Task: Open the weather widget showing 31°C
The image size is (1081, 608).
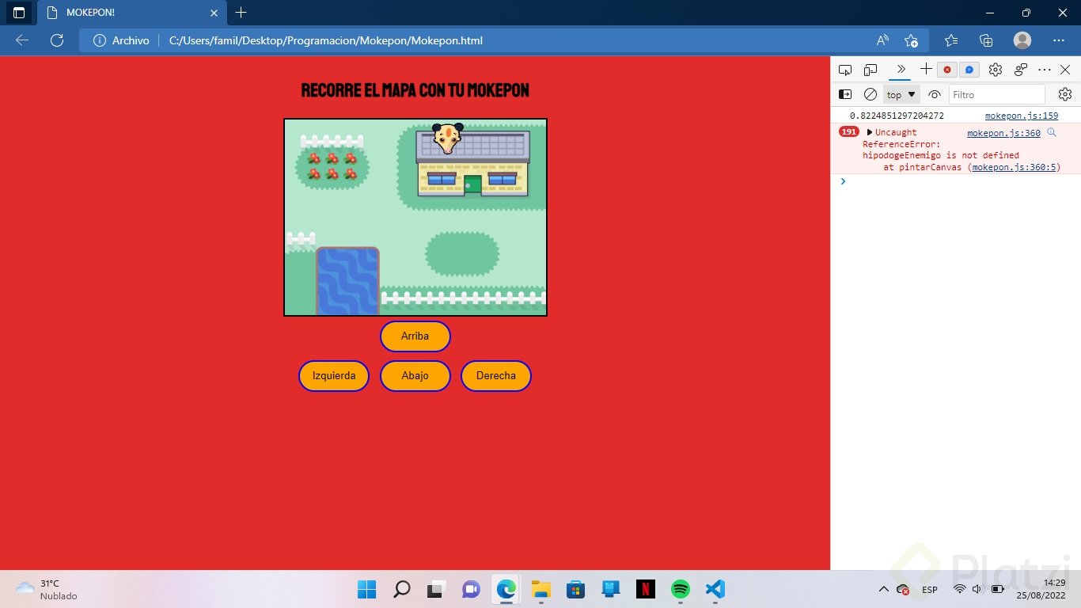Action: 47,589
